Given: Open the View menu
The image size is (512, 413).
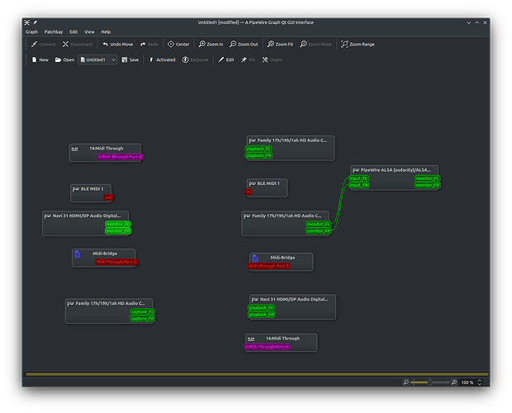Looking at the screenshot, I should (x=88, y=31).
